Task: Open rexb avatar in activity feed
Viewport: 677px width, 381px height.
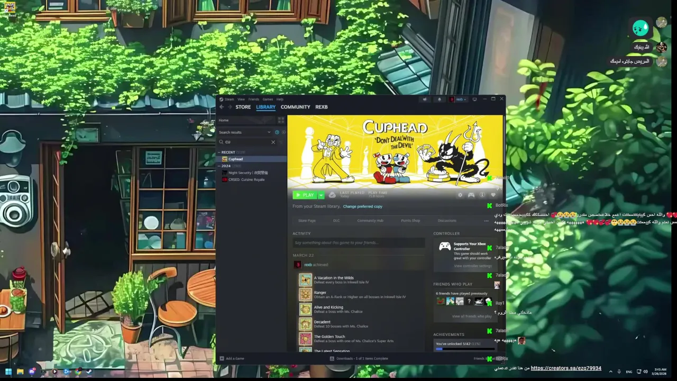Action: [x=298, y=265]
